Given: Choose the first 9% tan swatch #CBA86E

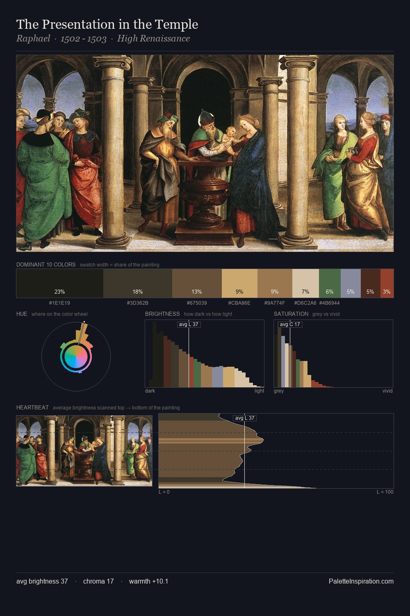Looking at the screenshot, I should (239, 283).
